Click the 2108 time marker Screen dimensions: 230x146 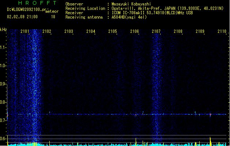coord(178,31)
